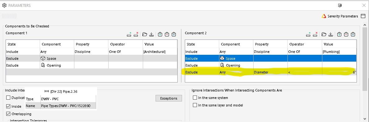
Task: Click the 'DWV - PVC' type value
Action: [50, 99]
